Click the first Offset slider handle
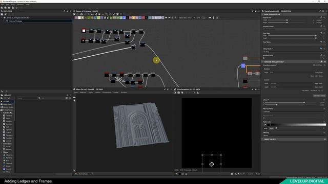This screenshot has width=328, height=184. [304, 102]
